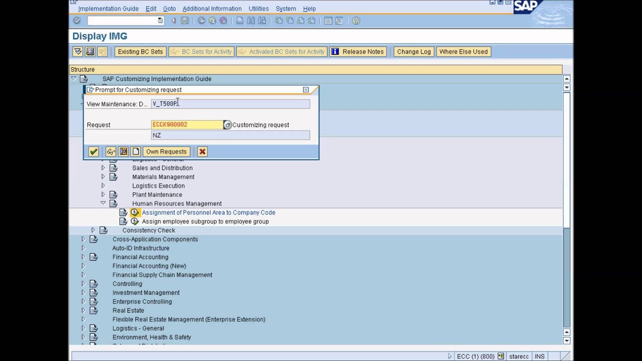The image size is (642, 361).
Task: Click dialog icon left of the Create Request page
Action: [x=123, y=151]
